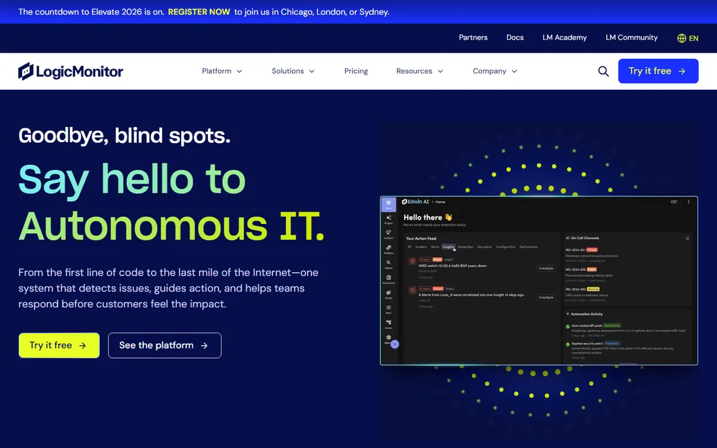
Task: Click the red icon beside Luna_6 alerts item
Action: (x=413, y=290)
